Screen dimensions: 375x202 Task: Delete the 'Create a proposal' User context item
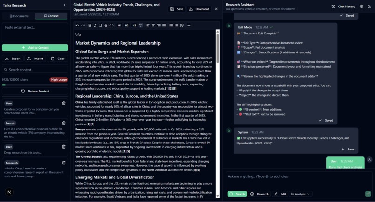coord(64,104)
